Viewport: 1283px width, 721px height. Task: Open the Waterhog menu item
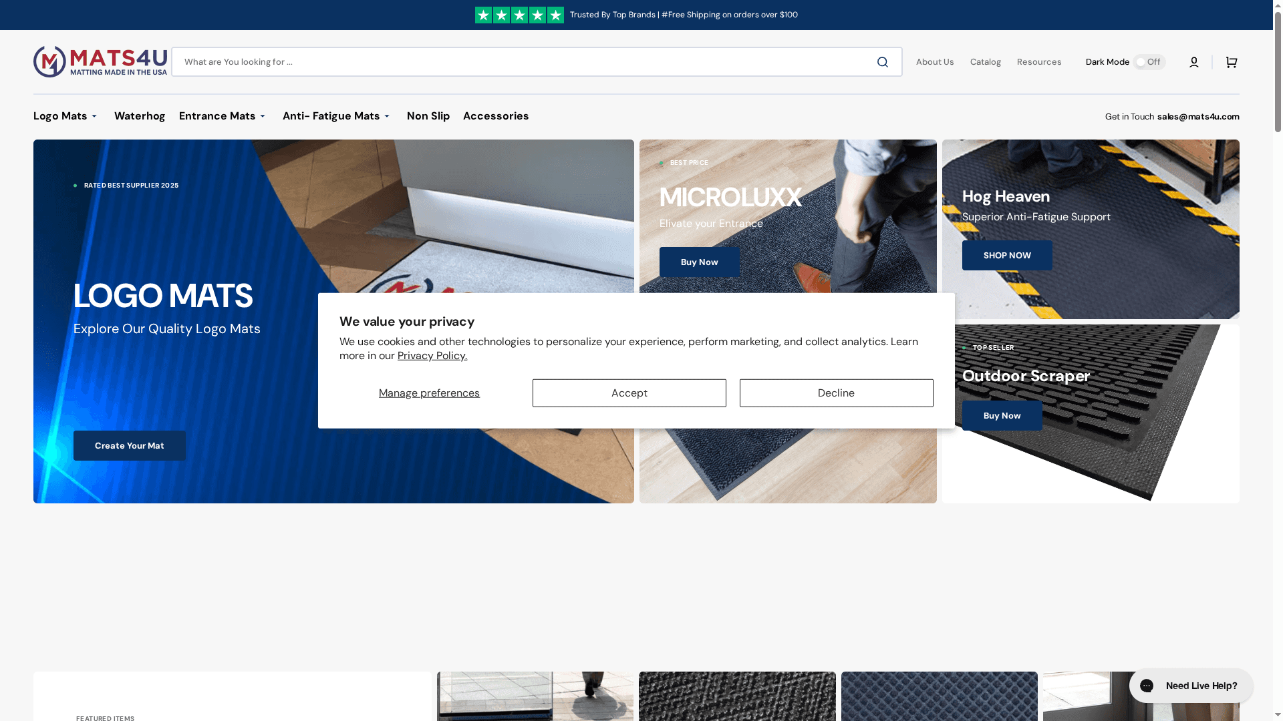140,116
